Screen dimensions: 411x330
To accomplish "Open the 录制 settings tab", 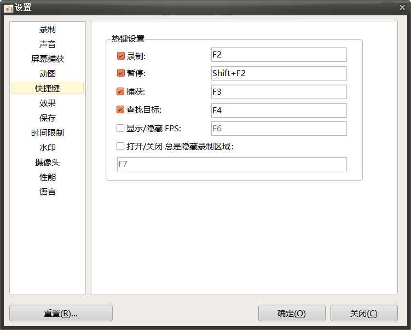I will 48,30.
